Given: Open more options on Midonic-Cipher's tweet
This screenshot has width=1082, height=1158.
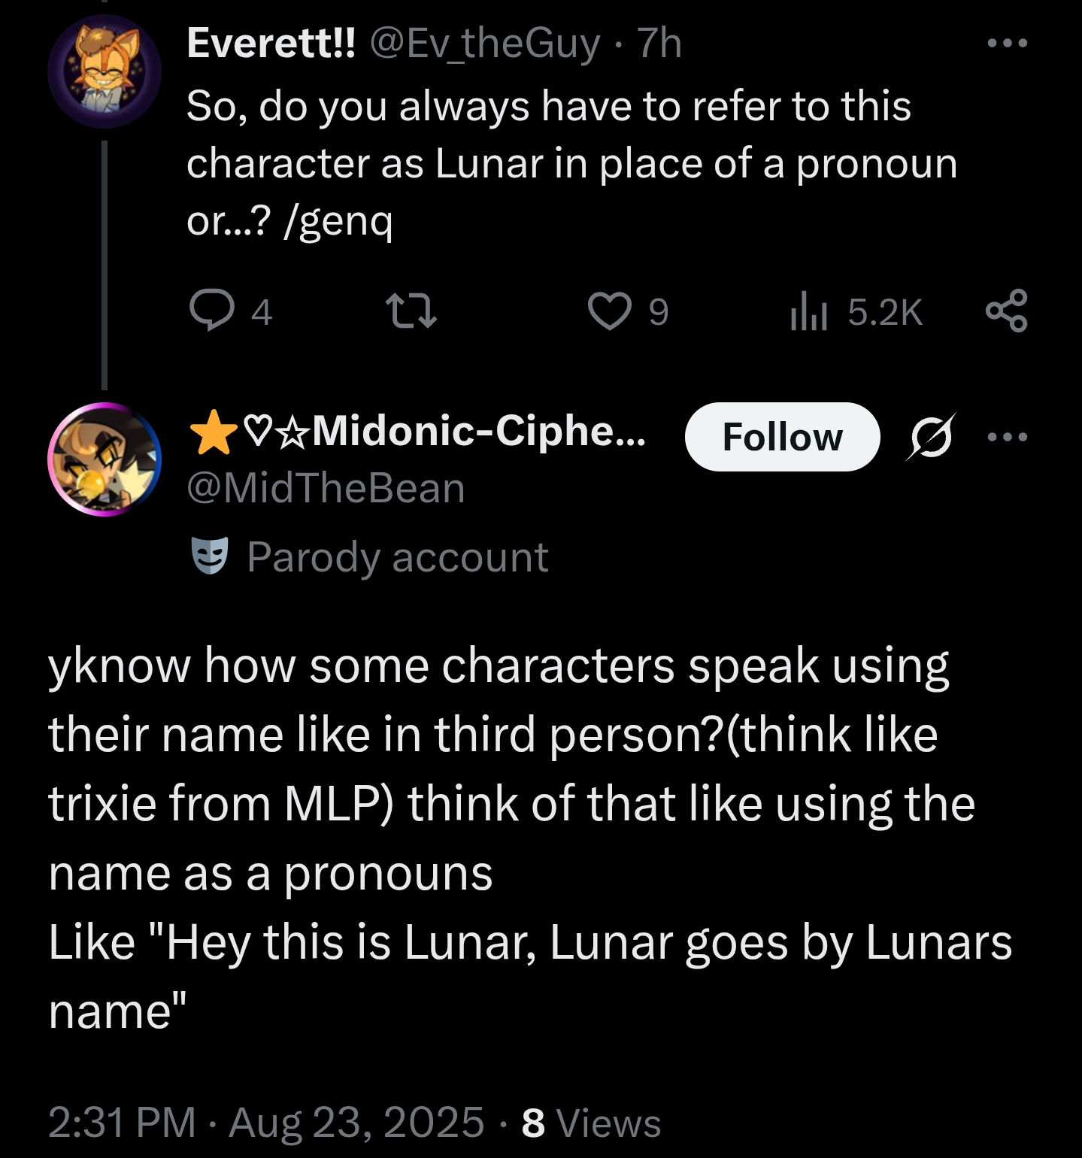Looking at the screenshot, I should pyautogui.click(x=1008, y=437).
